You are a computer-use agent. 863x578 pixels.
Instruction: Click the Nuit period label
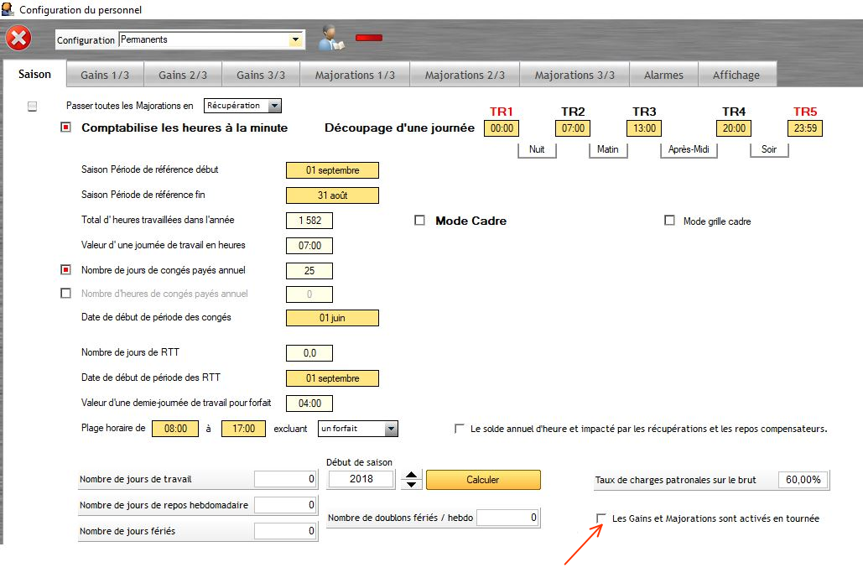537,149
